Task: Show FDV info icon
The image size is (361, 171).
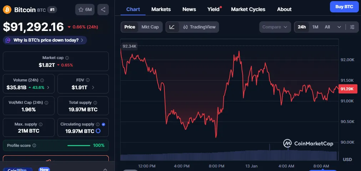Action: click(x=88, y=80)
